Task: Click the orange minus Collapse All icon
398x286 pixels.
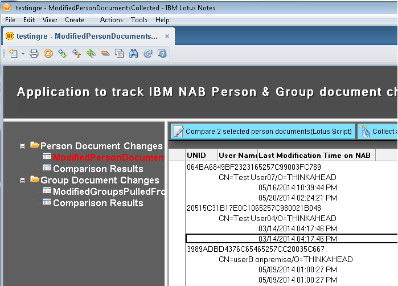Action: 105,54
